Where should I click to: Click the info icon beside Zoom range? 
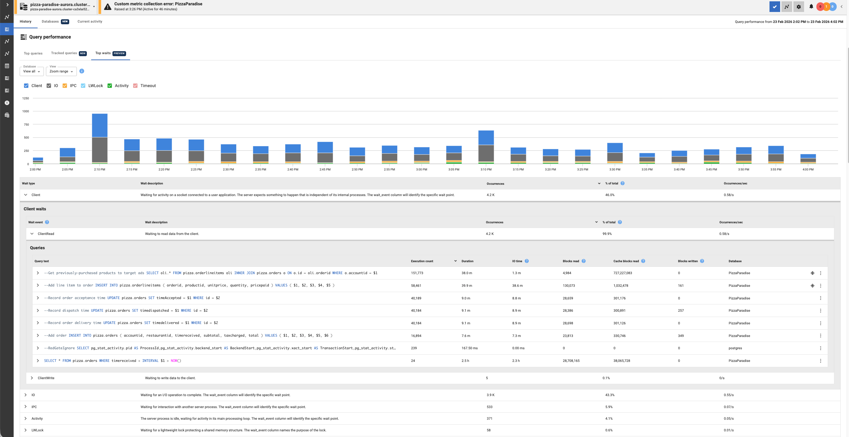pos(82,71)
